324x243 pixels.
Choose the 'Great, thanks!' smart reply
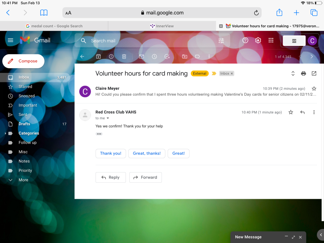point(147,153)
